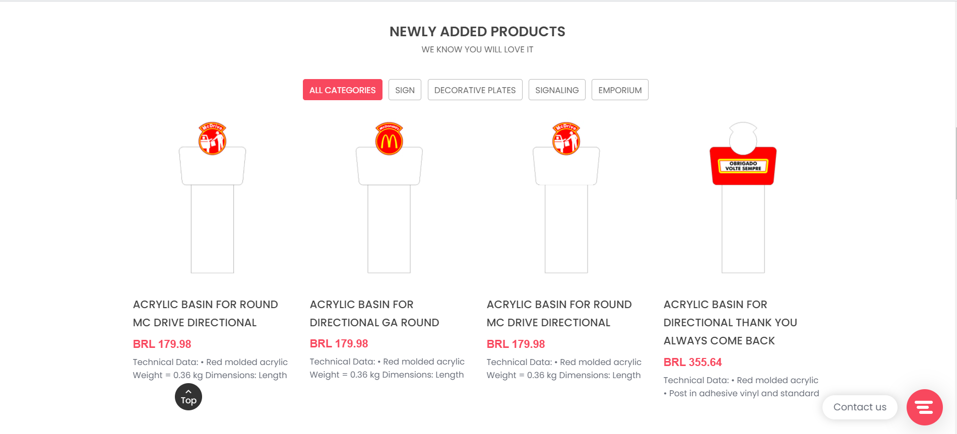Click the Top scroll-up arrow button
The image size is (957, 434).
188,397
